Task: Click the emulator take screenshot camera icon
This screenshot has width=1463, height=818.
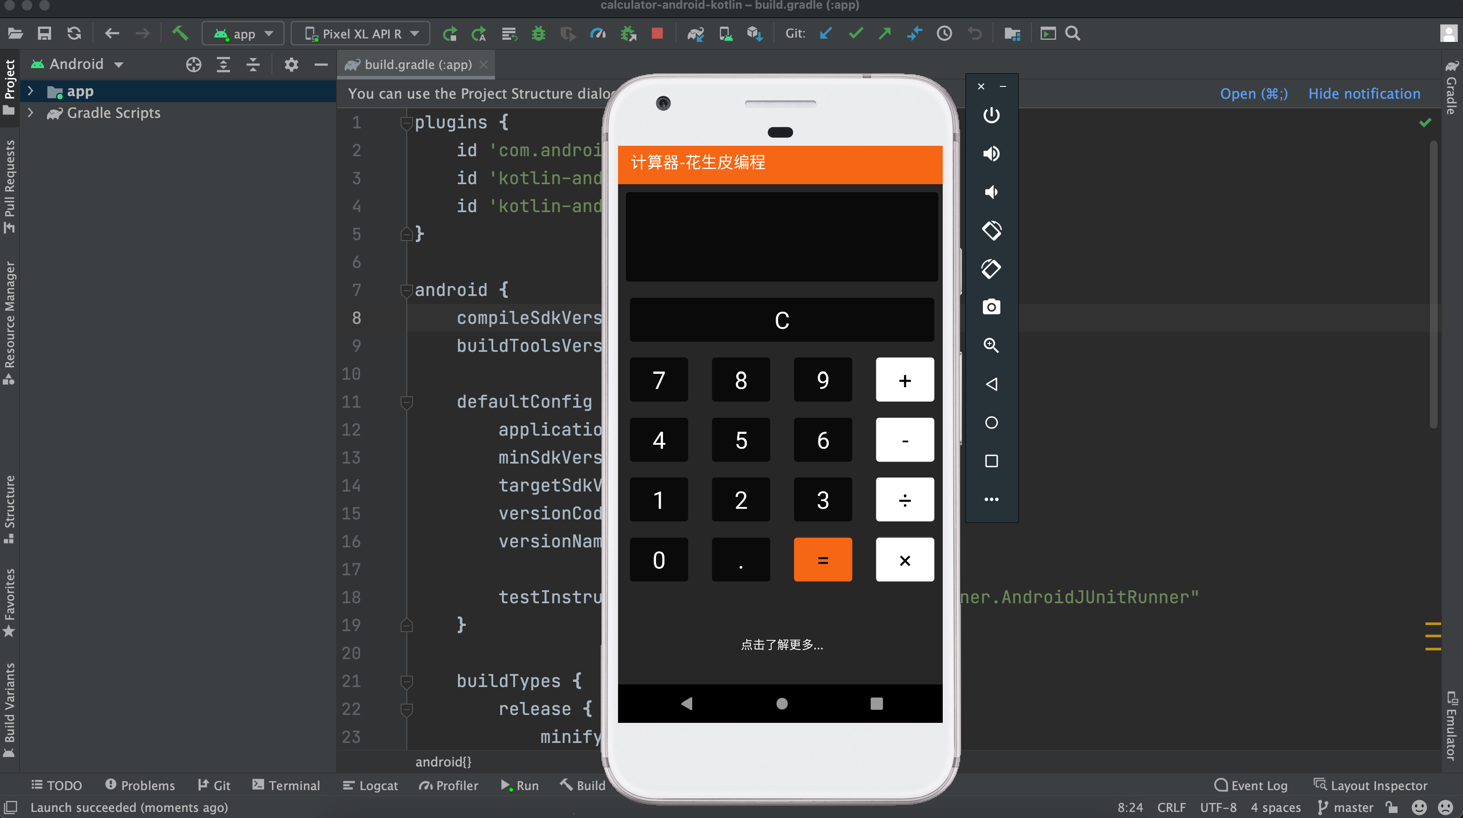Action: coord(991,307)
